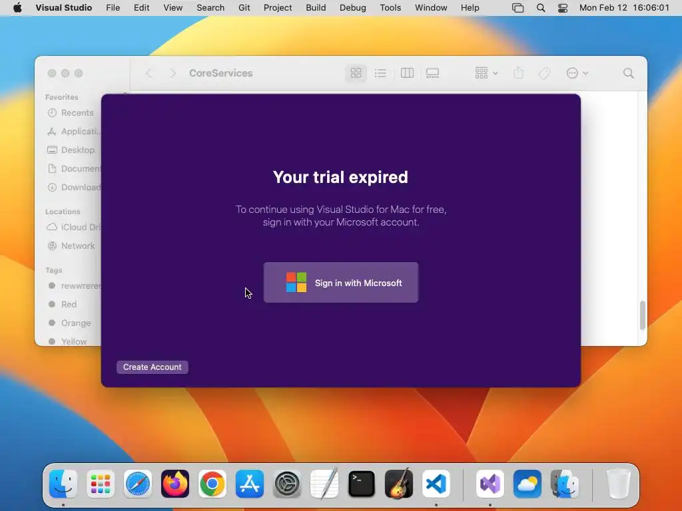
Task: Switch Finder to column view
Action: click(407, 73)
